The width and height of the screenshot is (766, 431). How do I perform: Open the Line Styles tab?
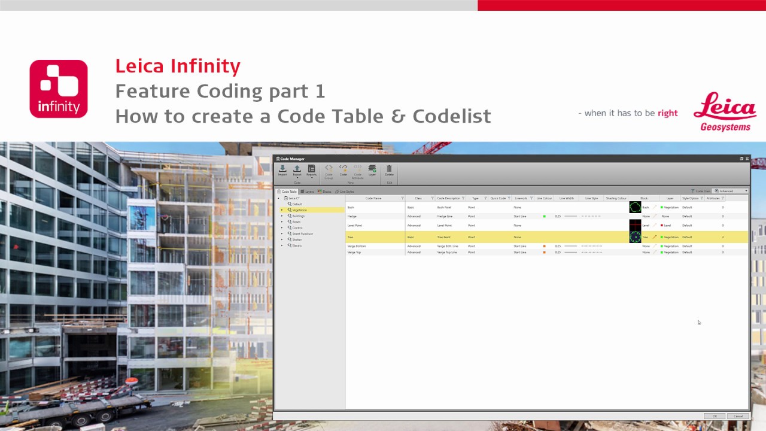pyautogui.click(x=345, y=192)
